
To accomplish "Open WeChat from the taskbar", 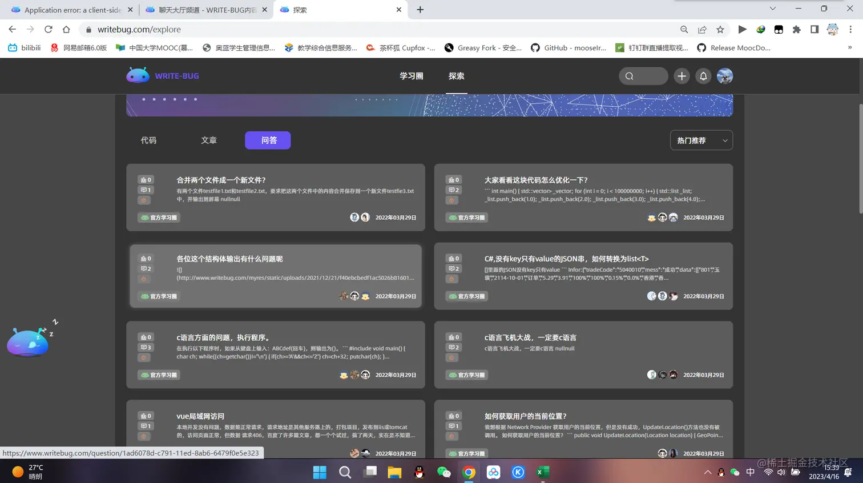I will click(443, 472).
